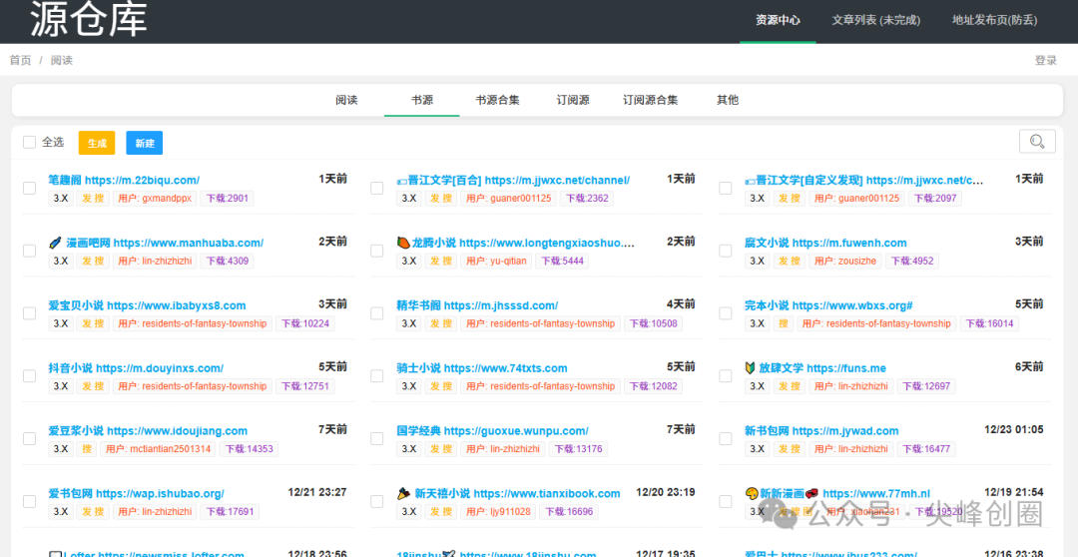The height and width of the screenshot is (557, 1078).
Task: Open the 漫画吧网 manhuaba.com link
Action: tap(156, 243)
